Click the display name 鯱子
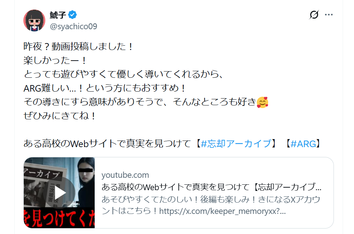Screen dimensions: 354x234 coord(58,15)
